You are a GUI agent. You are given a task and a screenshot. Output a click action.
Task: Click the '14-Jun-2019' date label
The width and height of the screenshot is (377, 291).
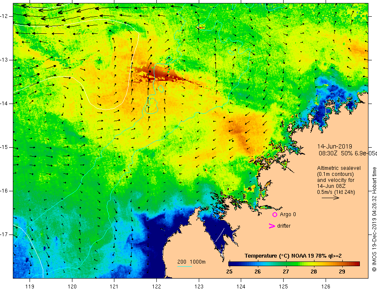(x=335, y=146)
